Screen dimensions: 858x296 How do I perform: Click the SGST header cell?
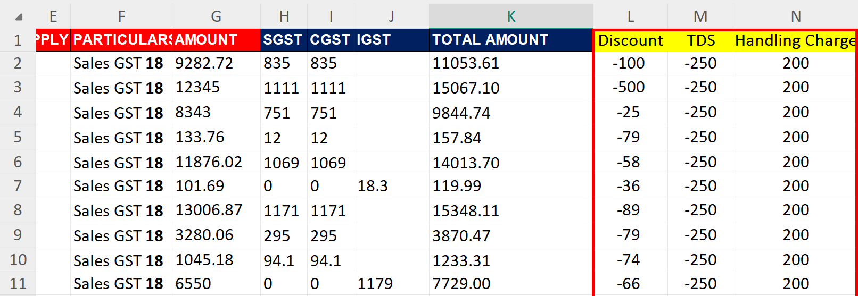[x=284, y=40]
